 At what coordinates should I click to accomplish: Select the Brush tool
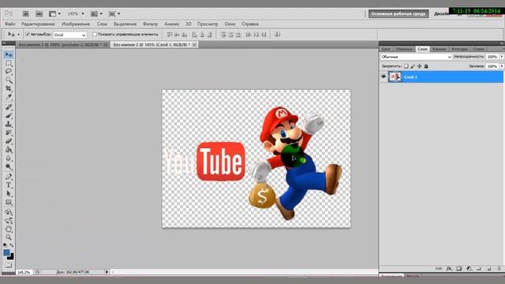click(x=9, y=115)
